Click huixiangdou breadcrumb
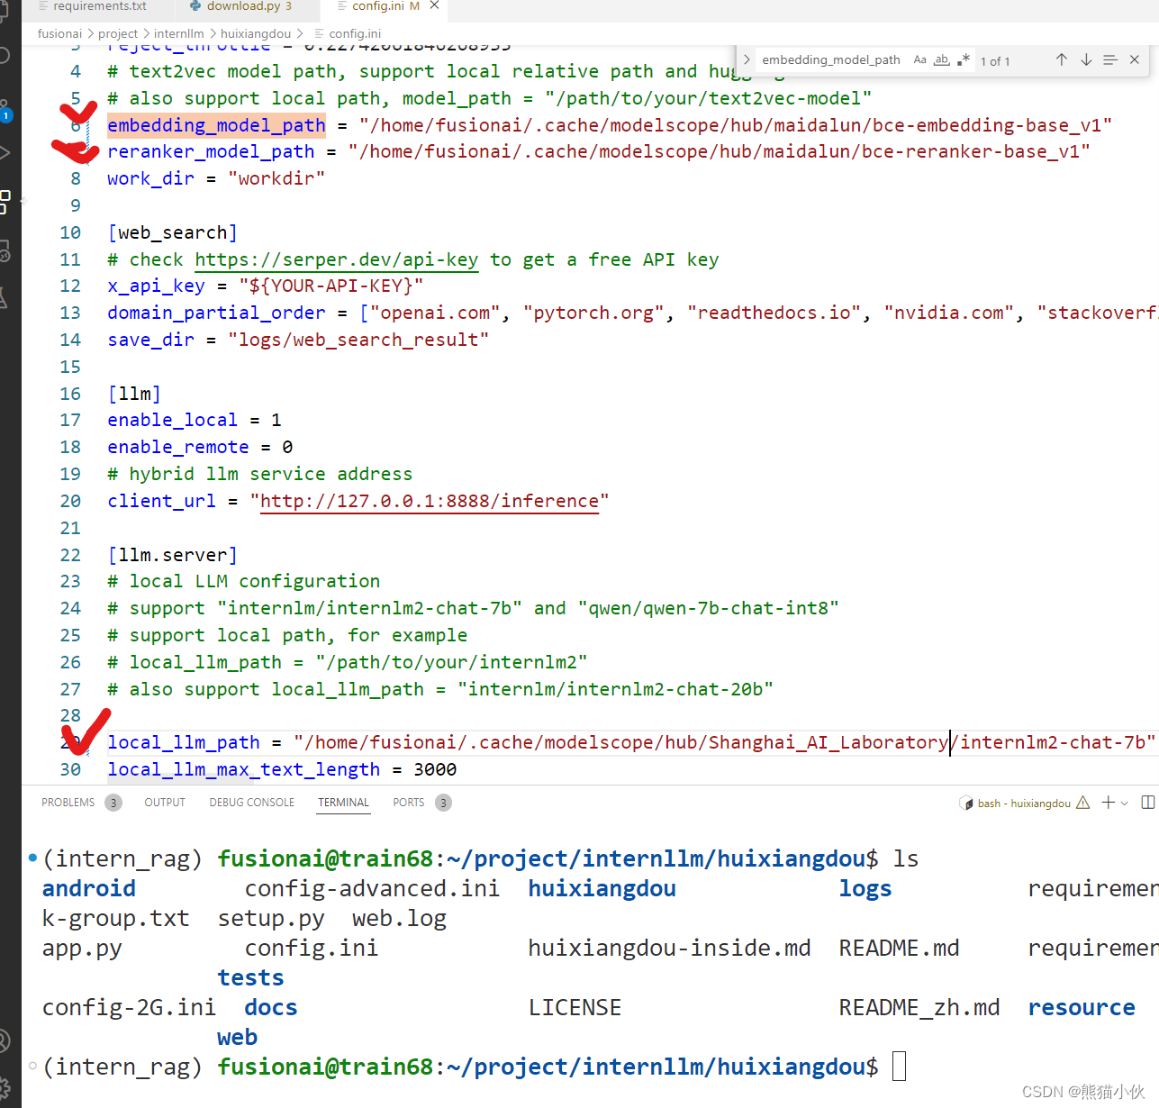Image resolution: width=1159 pixels, height=1108 pixels. [x=256, y=33]
